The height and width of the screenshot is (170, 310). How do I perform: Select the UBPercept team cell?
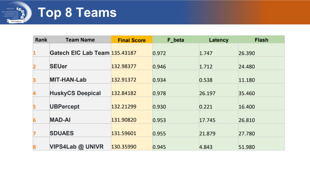pyautogui.click(x=65, y=107)
